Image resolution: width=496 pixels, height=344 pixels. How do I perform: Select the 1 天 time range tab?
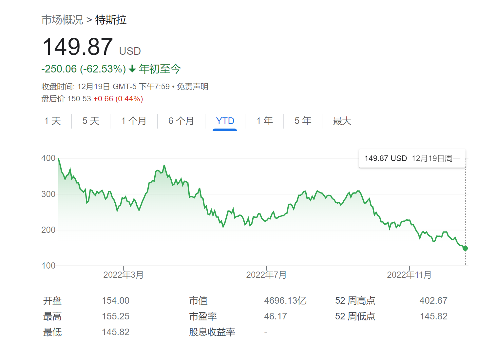(x=52, y=121)
